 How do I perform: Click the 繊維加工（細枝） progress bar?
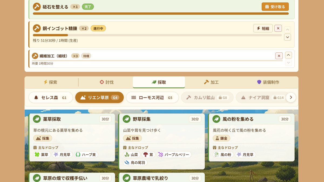tap(157, 60)
